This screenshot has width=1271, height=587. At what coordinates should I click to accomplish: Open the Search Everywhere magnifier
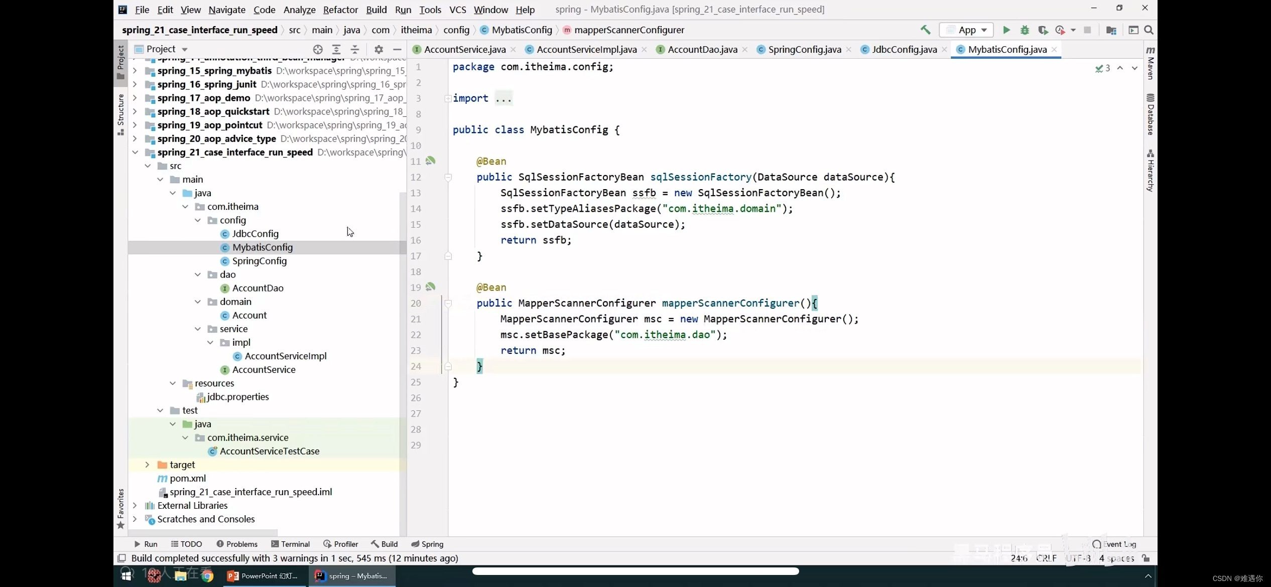[1149, 30]
